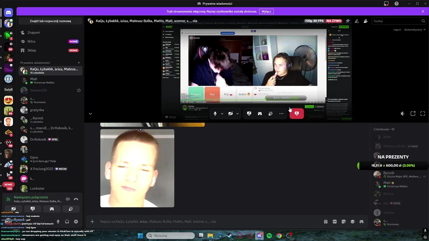429x241 pixels.
Task: Click the Napisz na KaQu message box
Action: coord(208,222)
